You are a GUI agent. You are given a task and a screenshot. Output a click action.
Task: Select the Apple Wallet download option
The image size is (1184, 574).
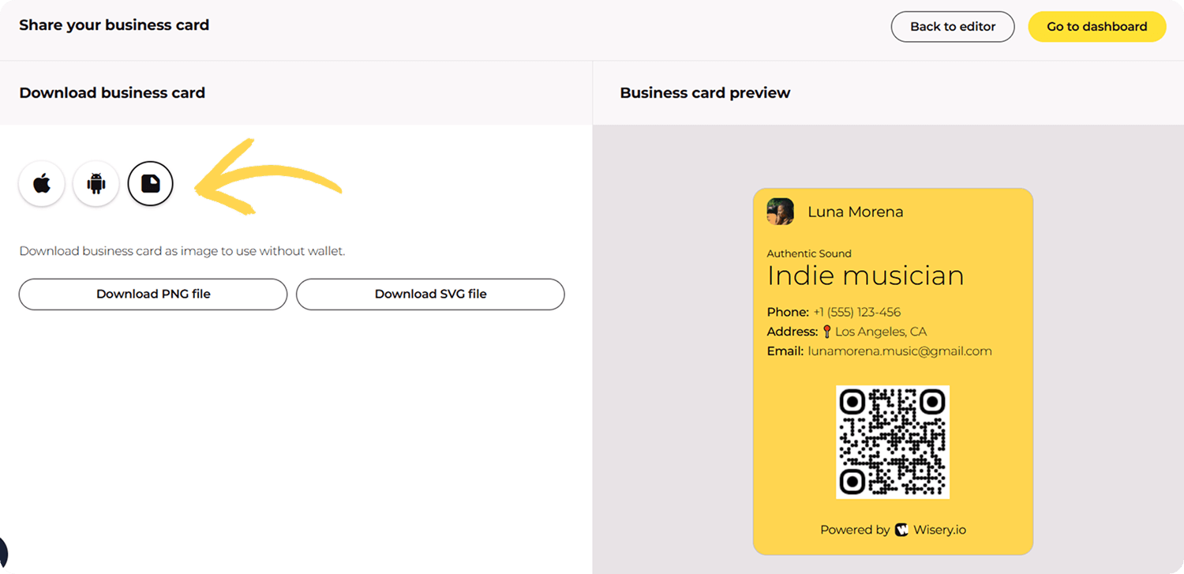pyautogui.click(x=42, y=184)
